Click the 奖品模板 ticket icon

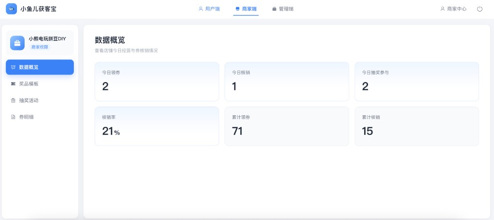click(13, 84)
